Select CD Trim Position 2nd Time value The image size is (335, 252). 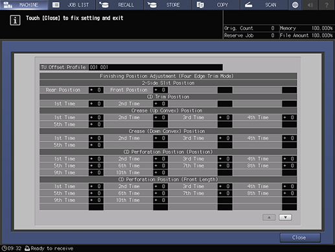pos(161,104)
